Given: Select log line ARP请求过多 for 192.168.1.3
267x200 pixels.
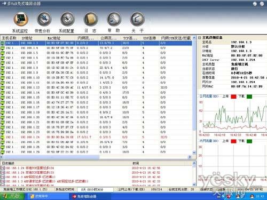Looking at the screenshot, I should tap(47, 181).
